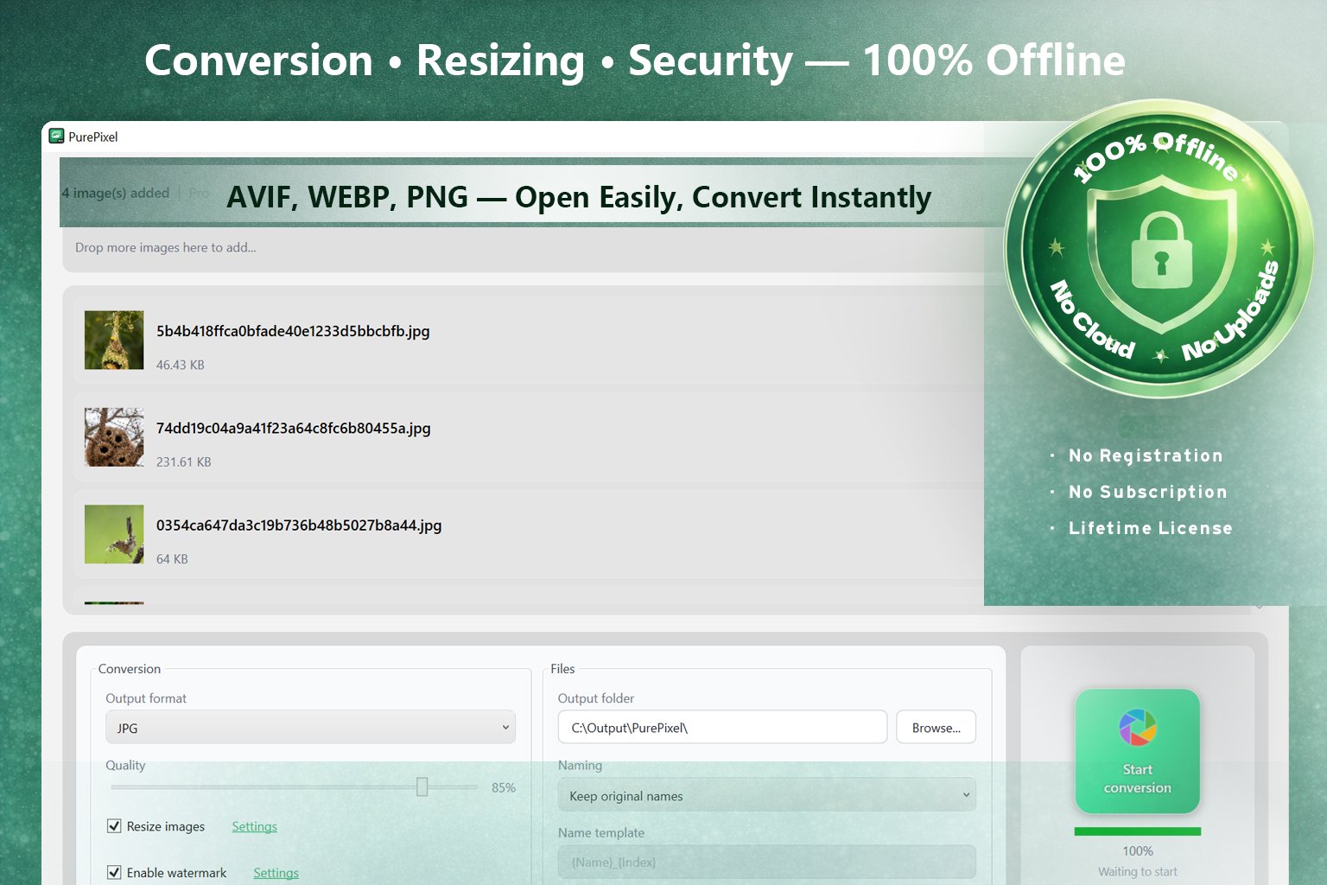Screen dimensions: 1327x885
Task: Enable the Enable watermark checkbox
Action: [114, 872]
